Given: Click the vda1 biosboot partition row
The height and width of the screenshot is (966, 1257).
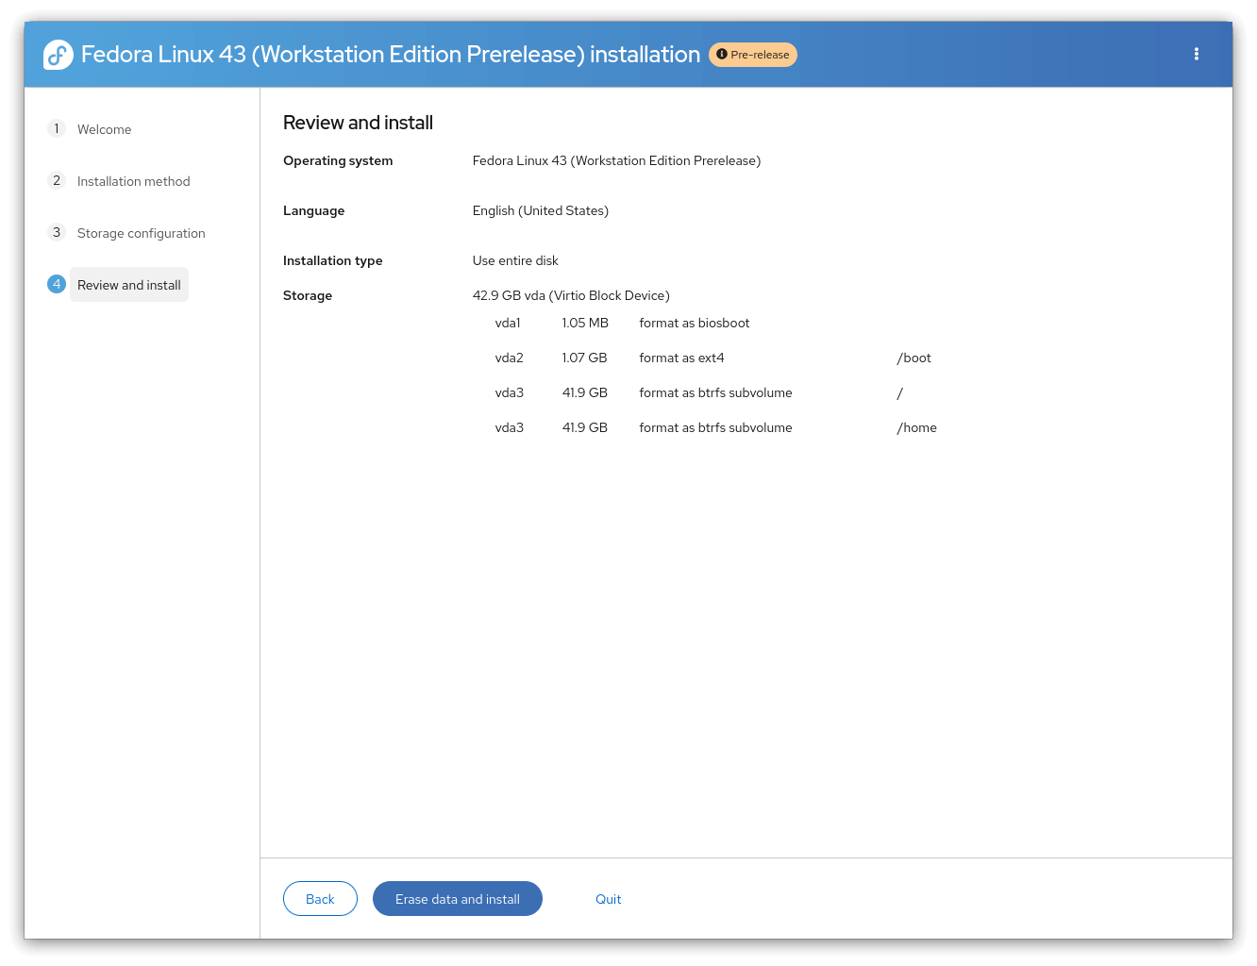Looking at the screenshot, I should (622, 323).
